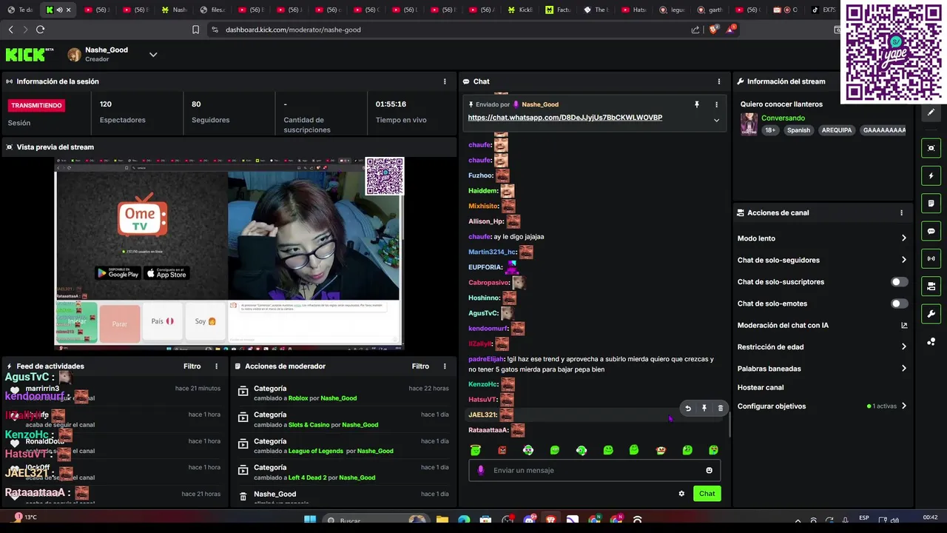947x533 pixels.
Task: Toggle Chat de solo-suscriptores switch
Action: pyautogui.click(x=899, y=282)
